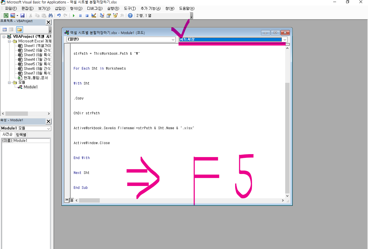This screenshot has height=249, width=368.
Task: Click View Object icon in project panel
Action: [11, 30]
